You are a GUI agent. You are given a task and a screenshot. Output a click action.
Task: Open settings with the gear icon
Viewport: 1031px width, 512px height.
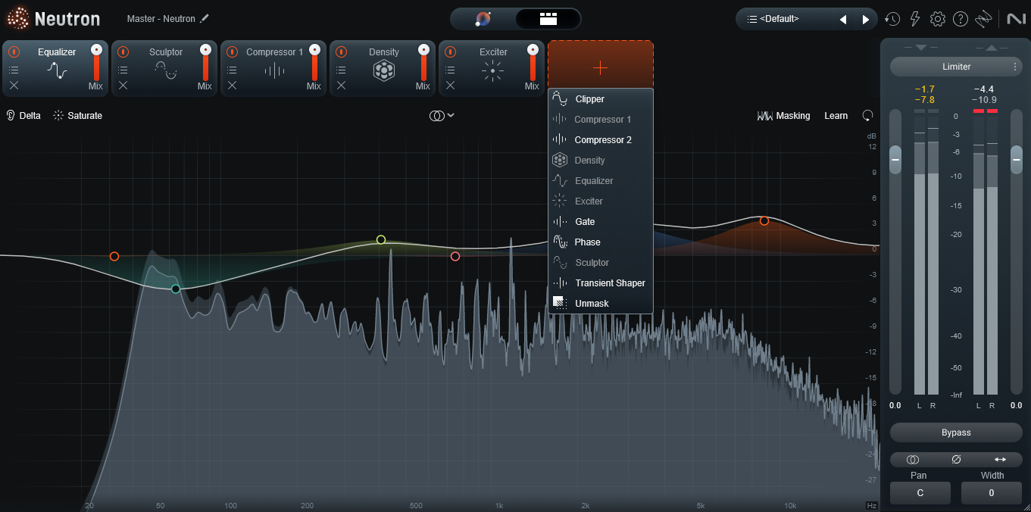point(938,19)
